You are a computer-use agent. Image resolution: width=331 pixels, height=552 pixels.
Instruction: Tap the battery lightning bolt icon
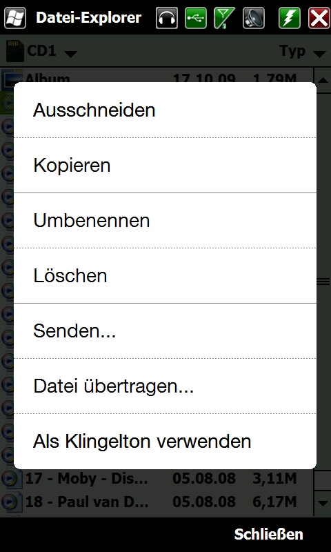[x=290, y=18]
